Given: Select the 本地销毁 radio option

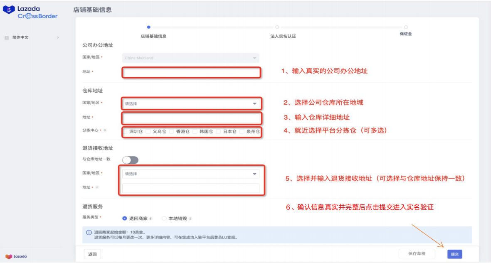Looking at the screenshot, I should [x=163, y=218].
